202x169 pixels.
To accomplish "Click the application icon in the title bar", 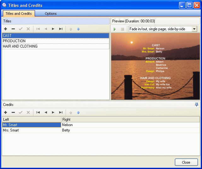I will 4,5.
